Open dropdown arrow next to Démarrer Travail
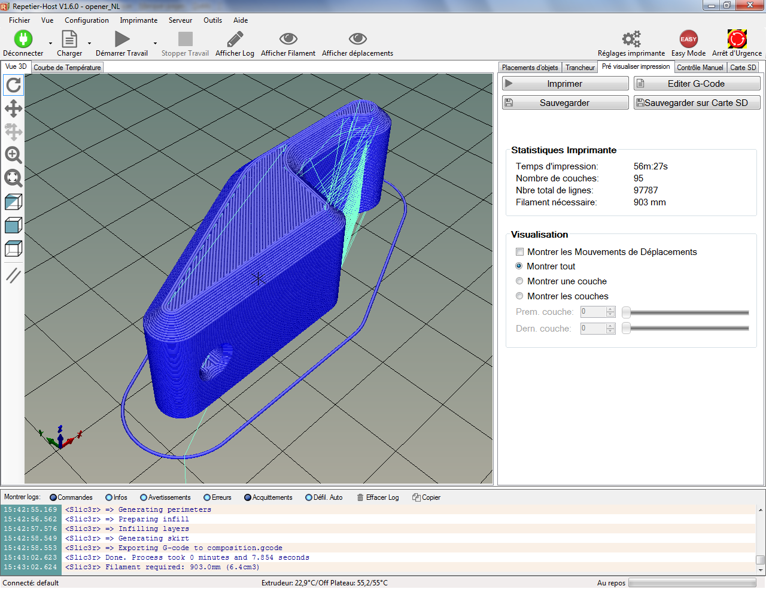Image resolution: width=766 pixels, height=589 pixels. [155, 43]
